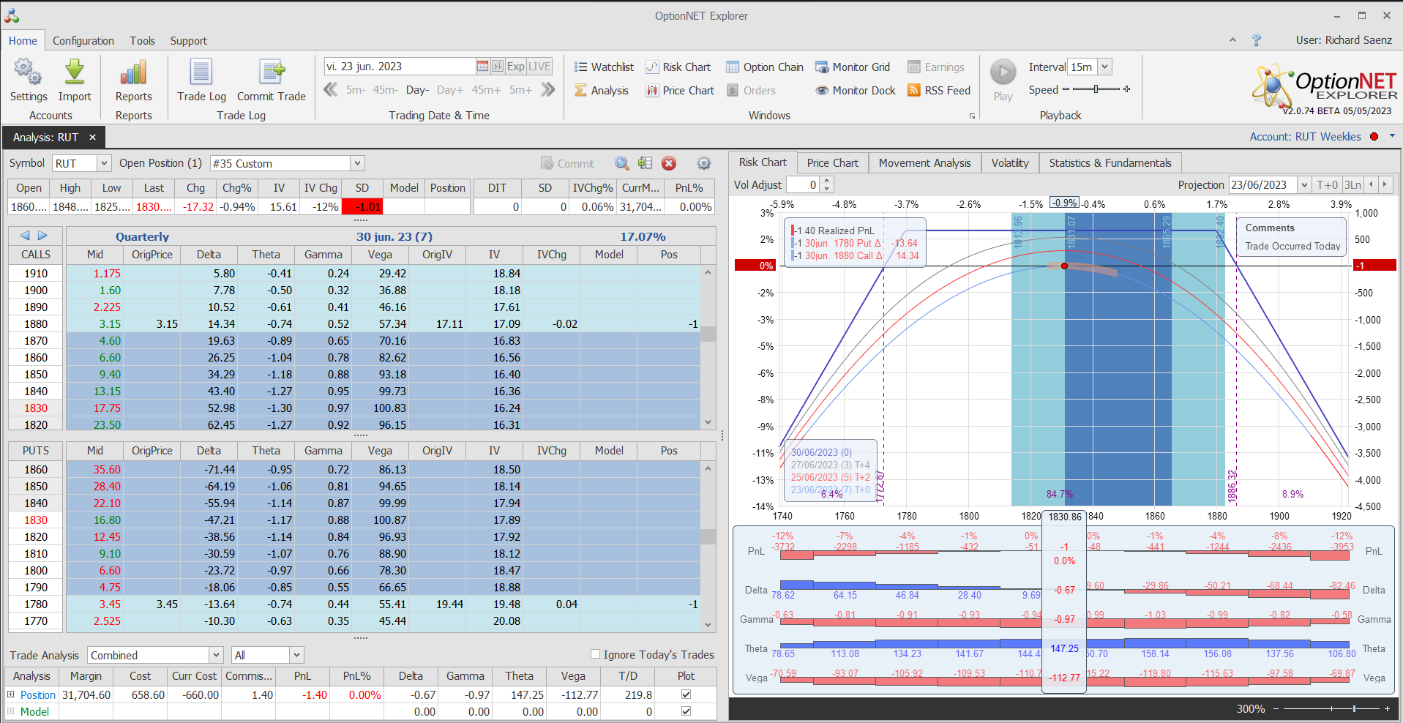This screenshot has height=723, width=1403.
Task: Click the T+0 projection button
Action: (x=1327, y=185)
